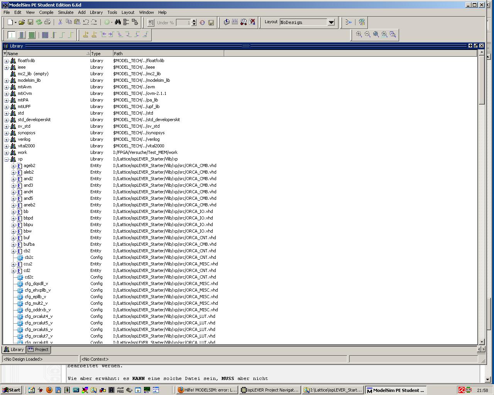The height and width of the screenshot is (395, 494).
Task: Click the Break simulation icon
Action: [252, 22]
